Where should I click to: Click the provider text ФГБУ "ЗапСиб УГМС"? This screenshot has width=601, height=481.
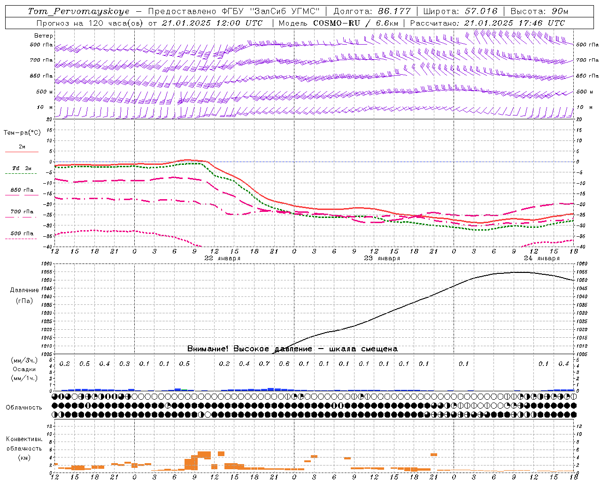click(x=270, y=11)
